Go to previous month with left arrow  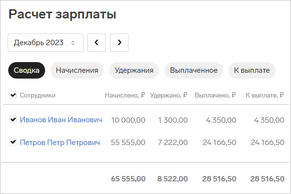point(97,43)
